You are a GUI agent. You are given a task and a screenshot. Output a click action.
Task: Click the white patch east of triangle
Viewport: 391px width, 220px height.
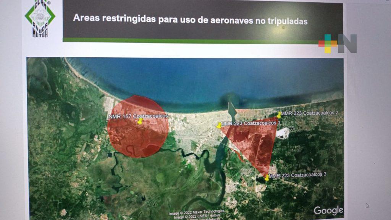pyautogui.click(x=283, y=133)
